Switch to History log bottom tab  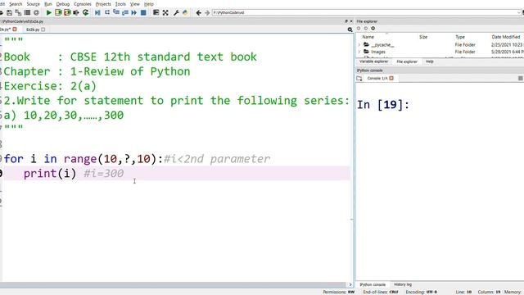click(x=403, y=284)
